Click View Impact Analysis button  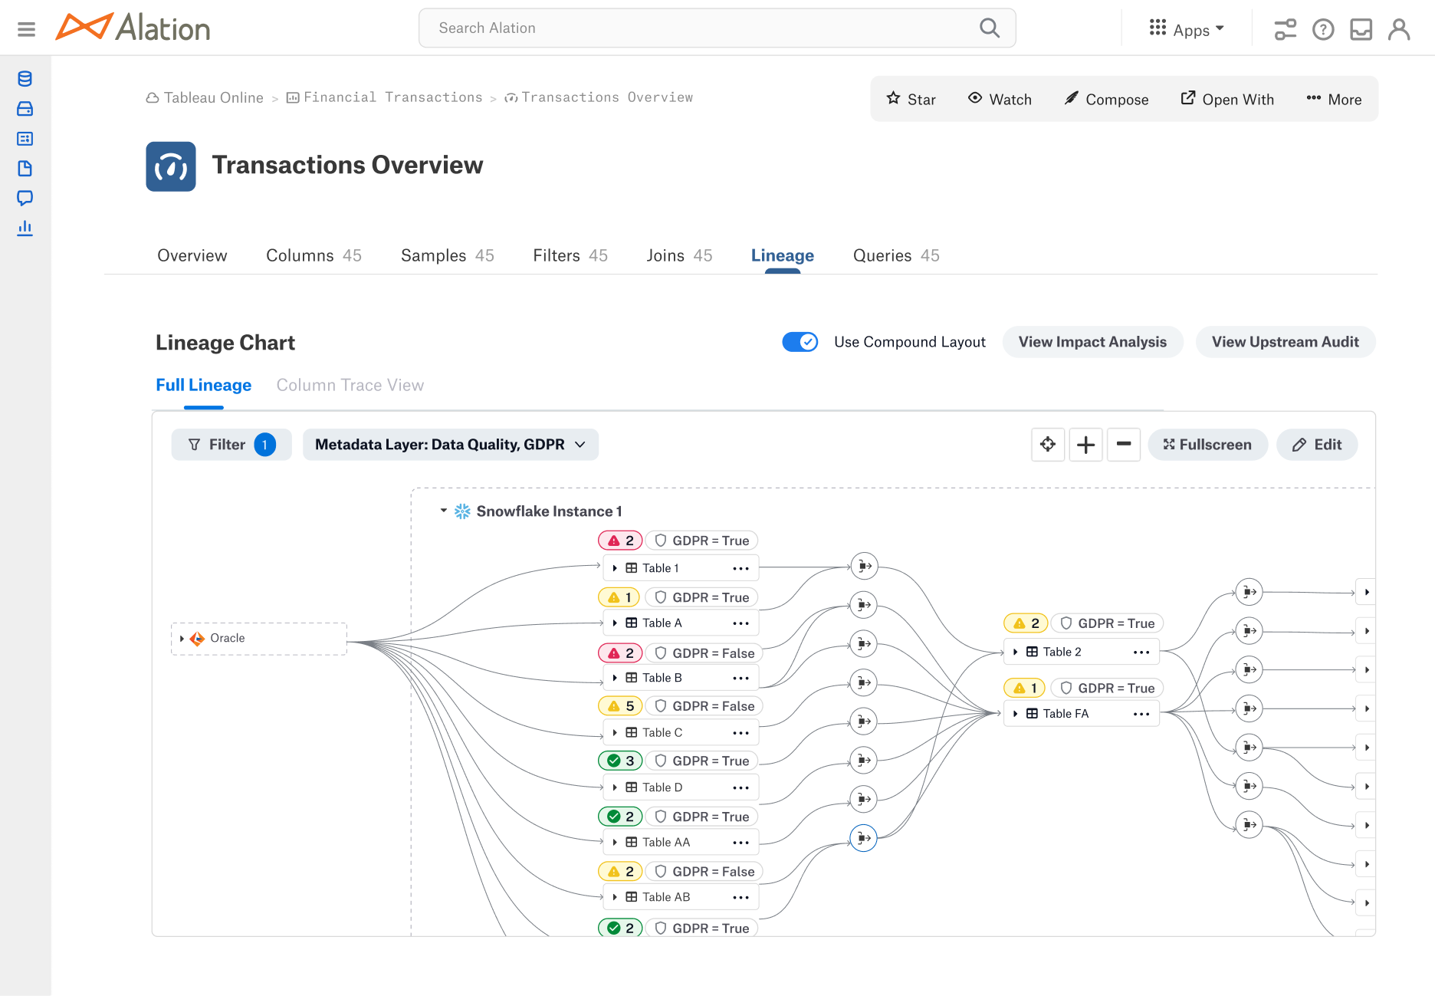[x=1092, y=342]
